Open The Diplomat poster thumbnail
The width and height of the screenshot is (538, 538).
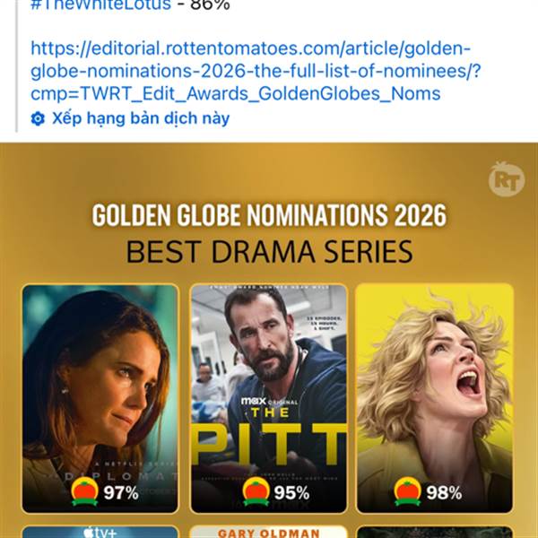click(x=100, y=386)
